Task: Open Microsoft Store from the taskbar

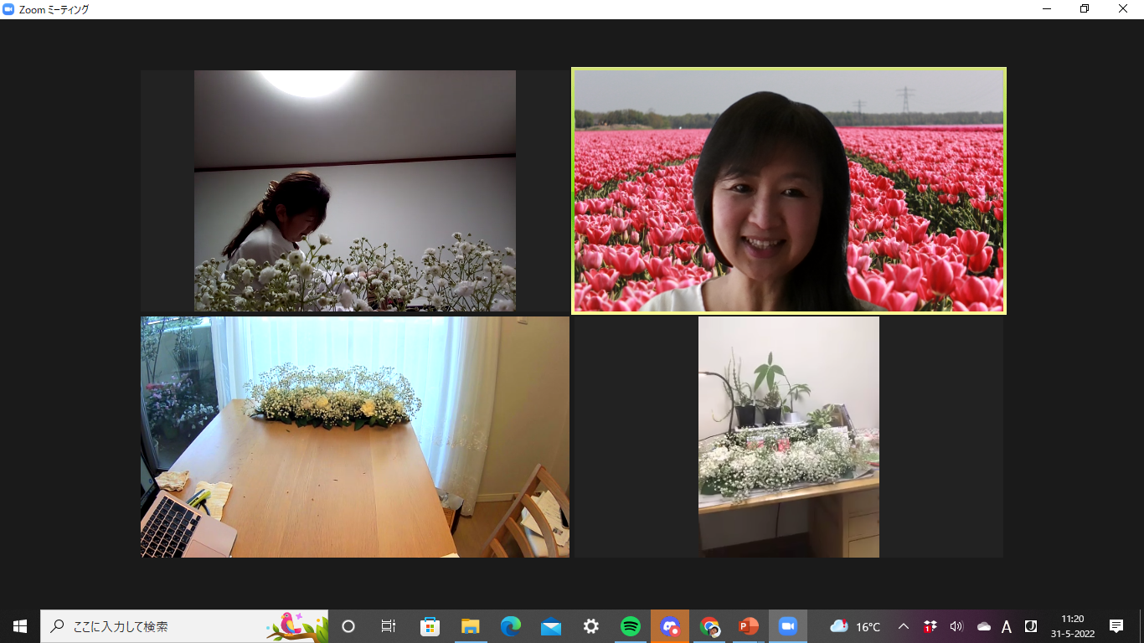Action: click(430, 626)
